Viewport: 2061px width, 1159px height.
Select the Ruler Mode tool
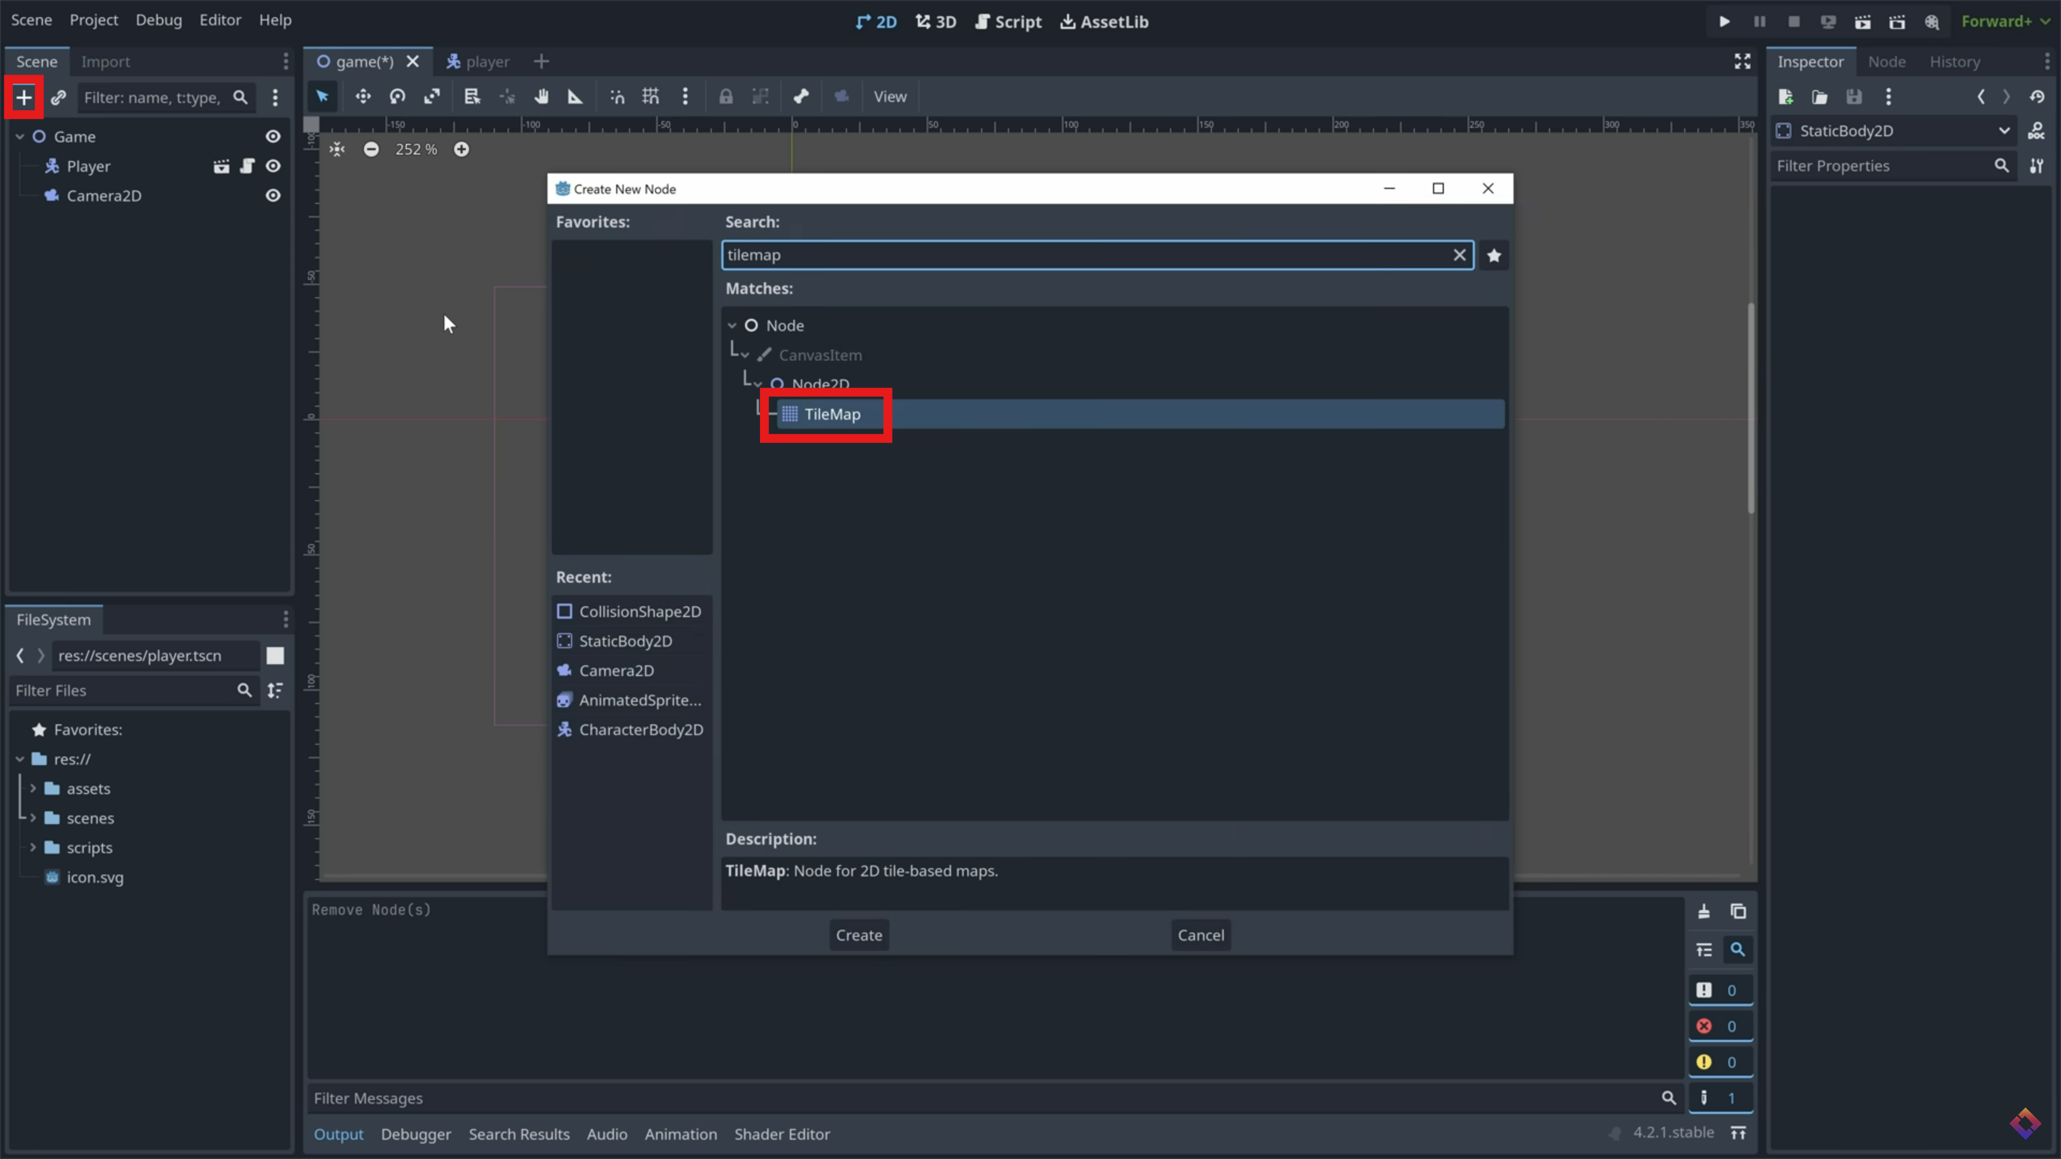click(x=575, y=97)
